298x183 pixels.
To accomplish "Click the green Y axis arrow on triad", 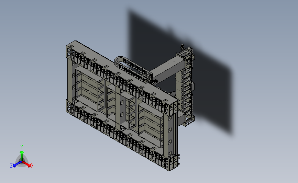I will [22, 156].
